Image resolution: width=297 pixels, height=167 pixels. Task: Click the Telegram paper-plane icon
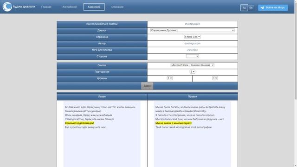click(262, 8)
